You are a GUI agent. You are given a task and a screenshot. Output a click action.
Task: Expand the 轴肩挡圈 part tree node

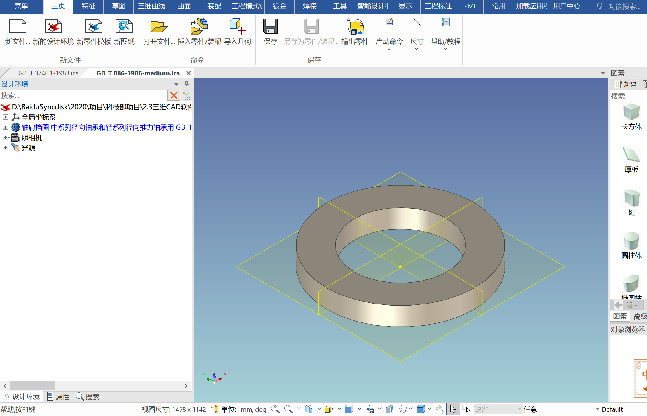coord(5,127)
